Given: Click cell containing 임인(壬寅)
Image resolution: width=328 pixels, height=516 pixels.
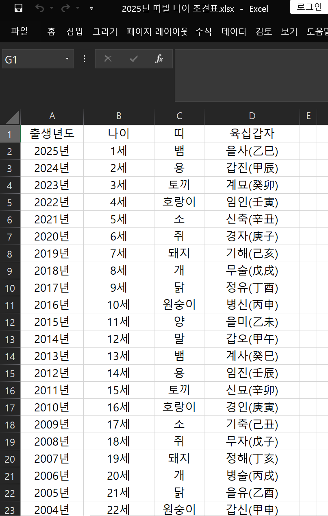Looking at the screenshot, I should tap(252, 202).
